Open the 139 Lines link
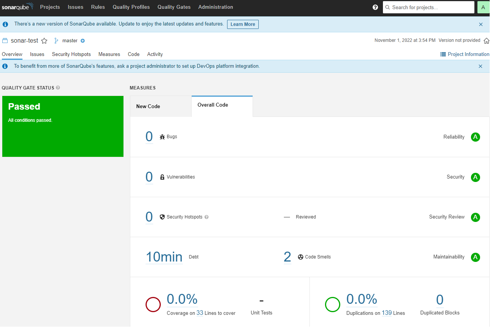 click(387, 313)
